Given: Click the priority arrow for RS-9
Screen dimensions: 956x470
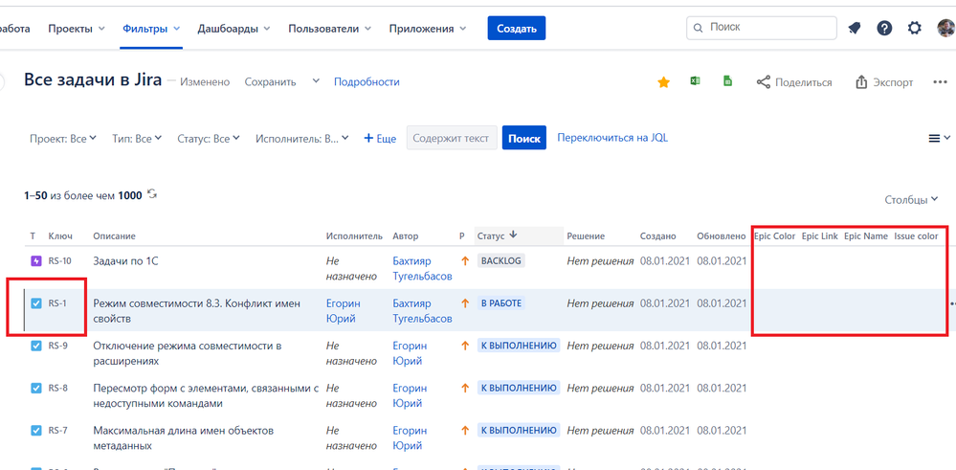Looking at the screenshot, I should pos(464,346).
